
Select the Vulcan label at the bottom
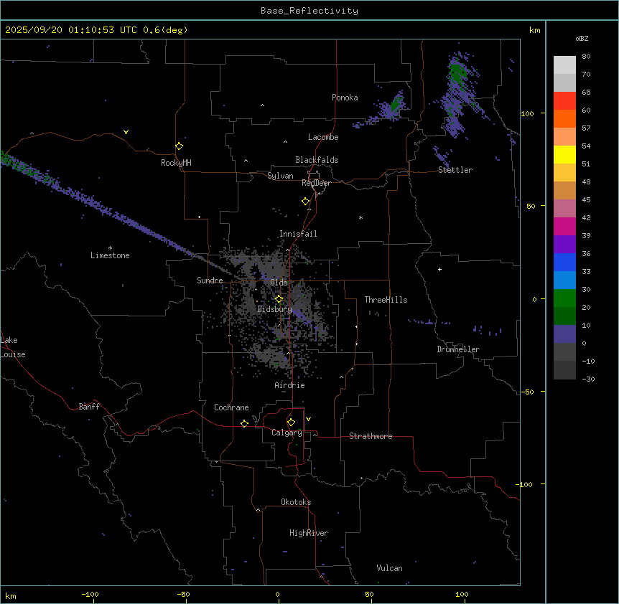pos(389,568)
